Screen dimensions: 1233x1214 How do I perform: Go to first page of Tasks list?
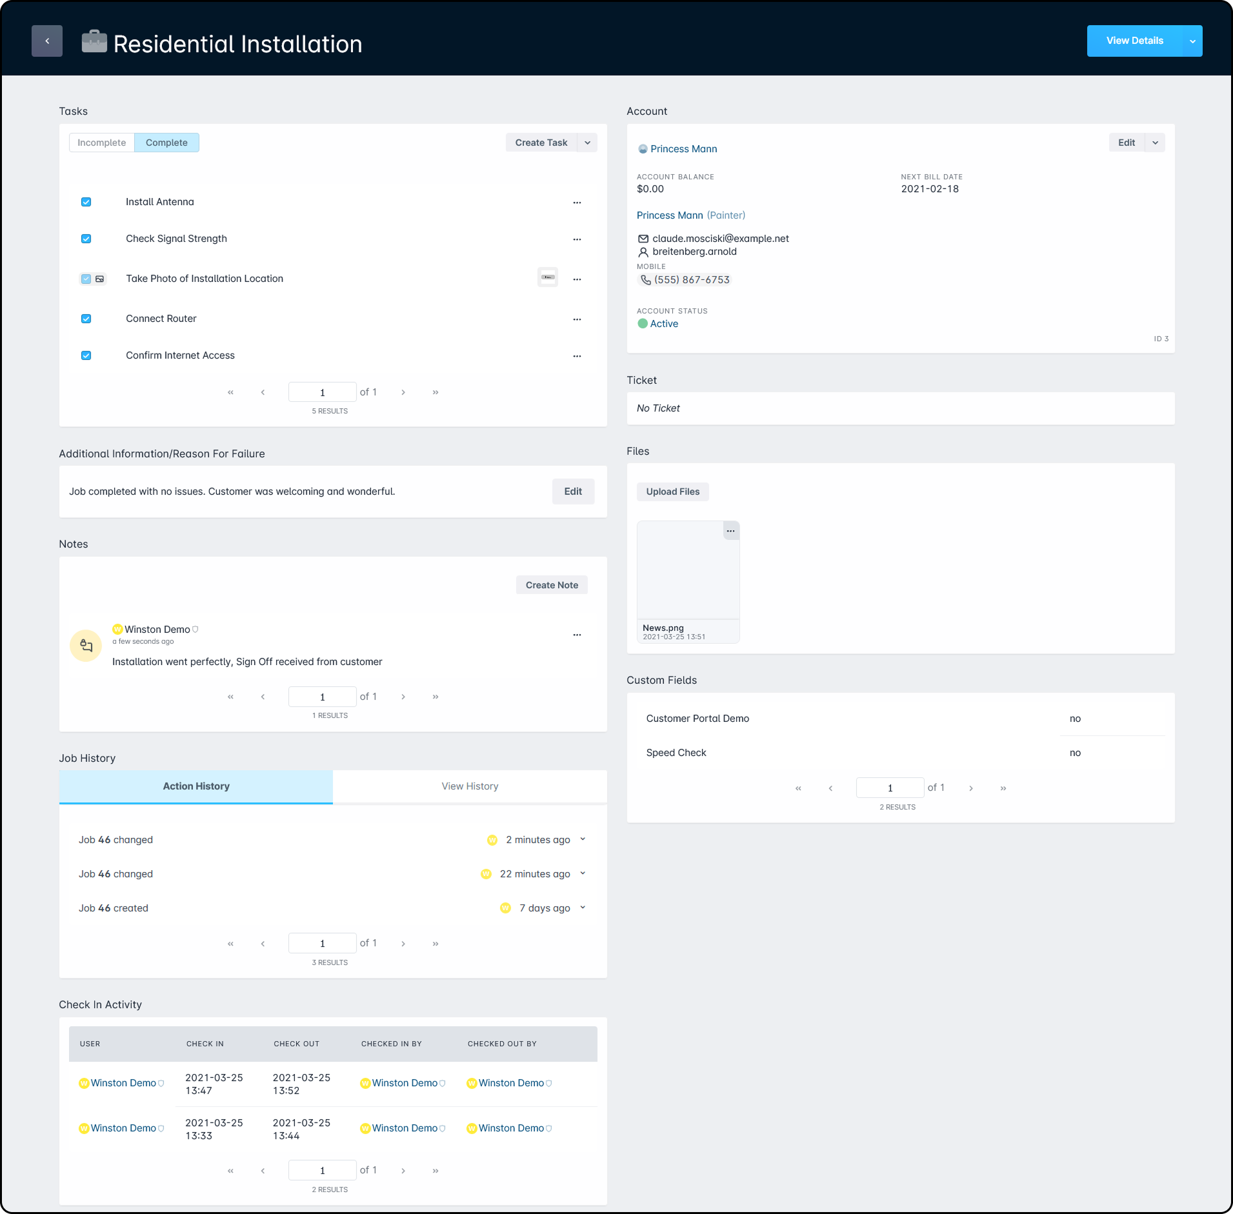(x=230, y=392)
